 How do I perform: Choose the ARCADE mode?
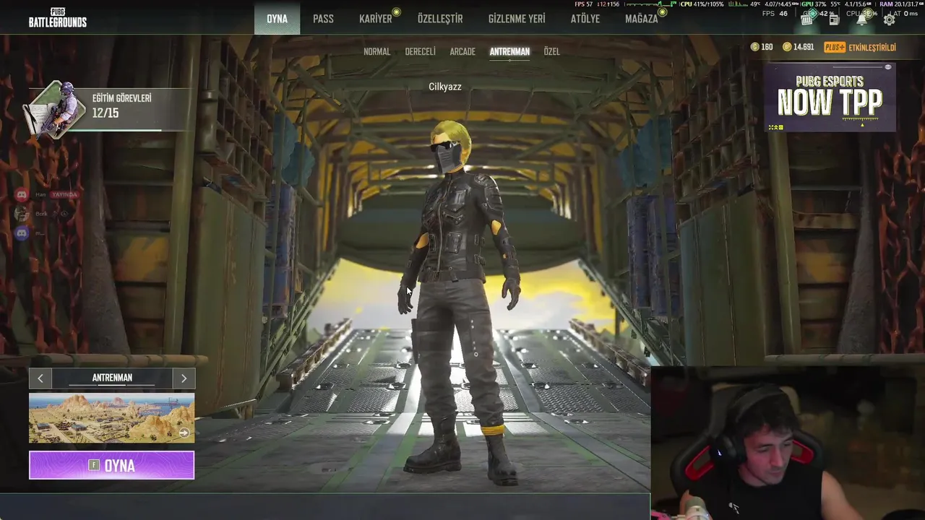462,51
